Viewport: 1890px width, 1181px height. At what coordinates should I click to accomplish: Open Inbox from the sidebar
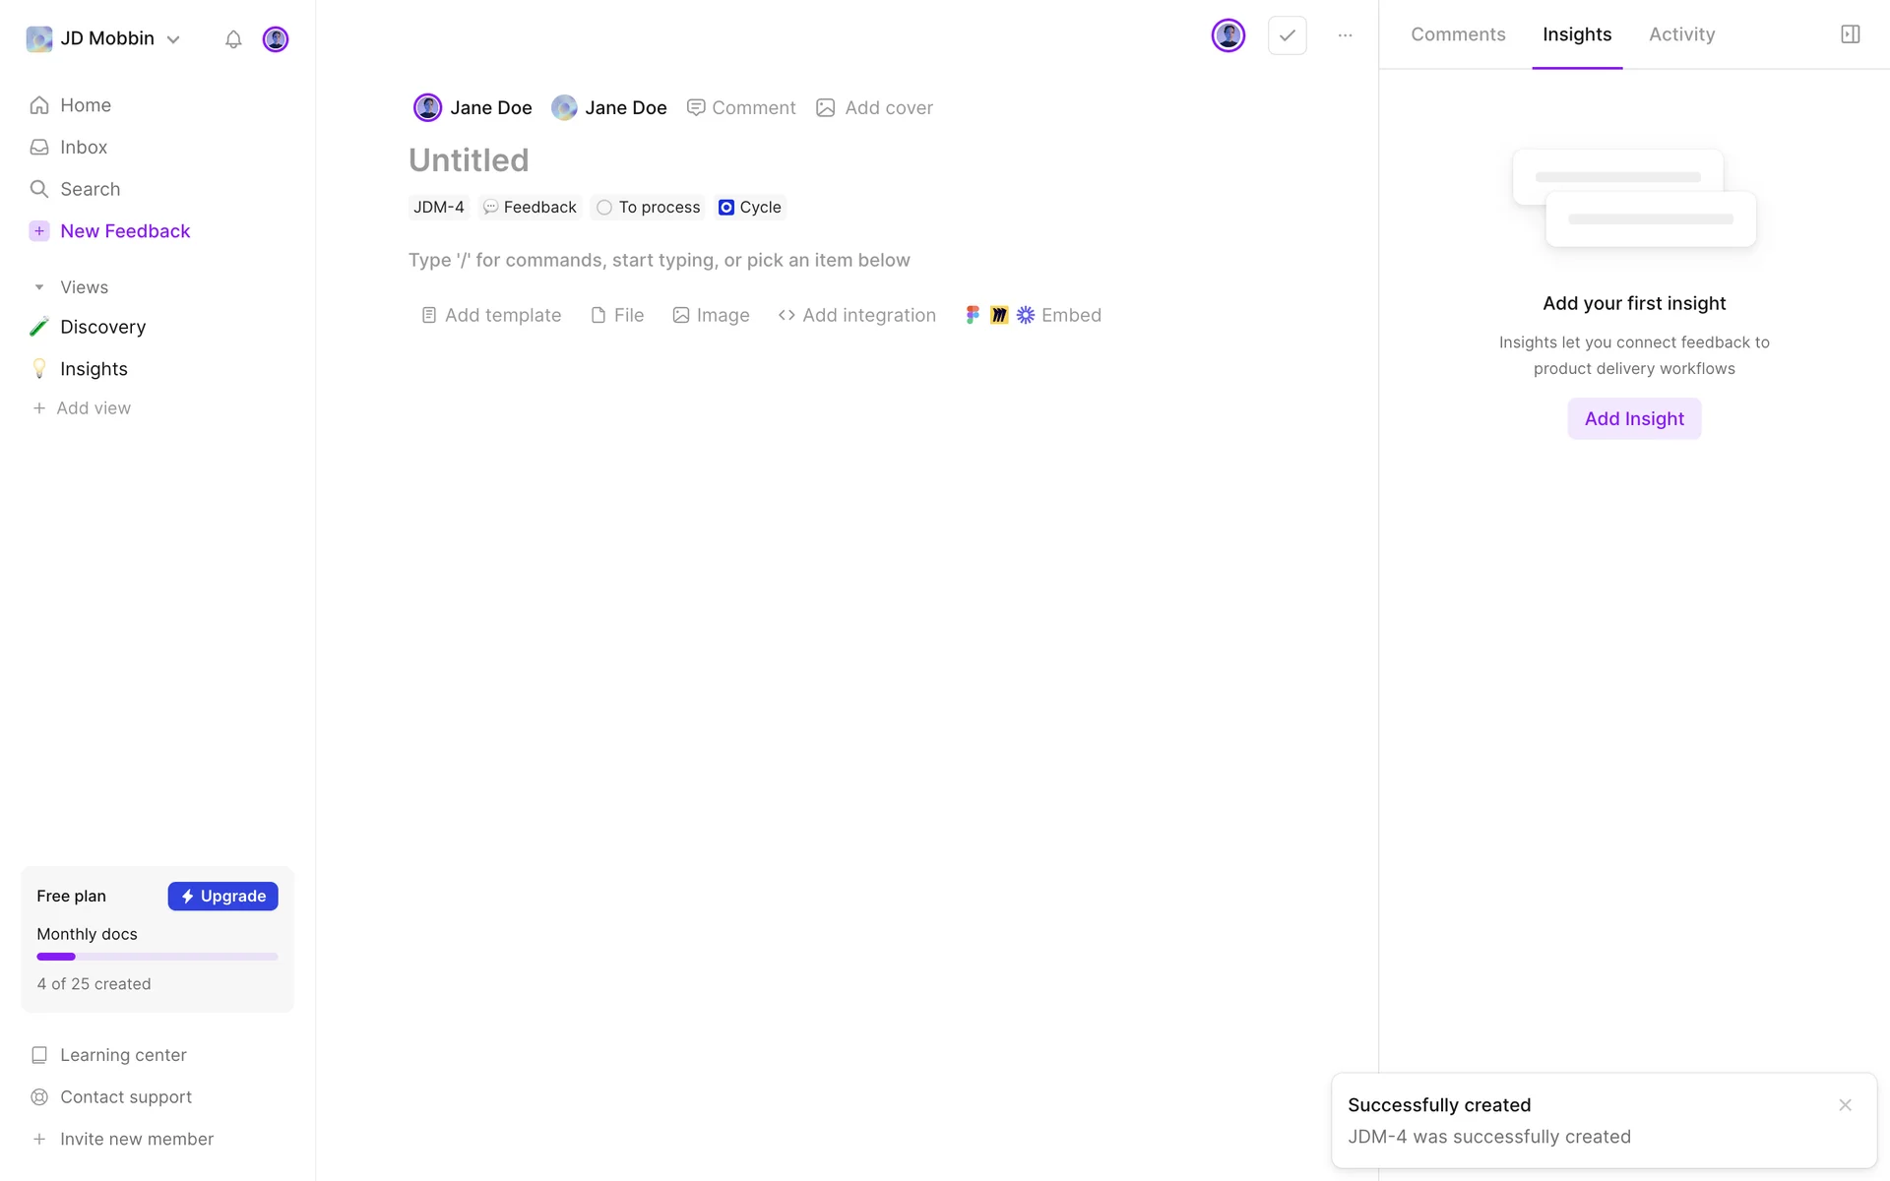[83, 147]
